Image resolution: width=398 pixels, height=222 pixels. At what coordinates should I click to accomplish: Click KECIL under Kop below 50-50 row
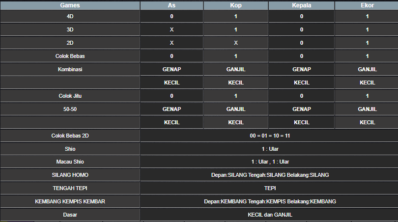click(236, 123)
